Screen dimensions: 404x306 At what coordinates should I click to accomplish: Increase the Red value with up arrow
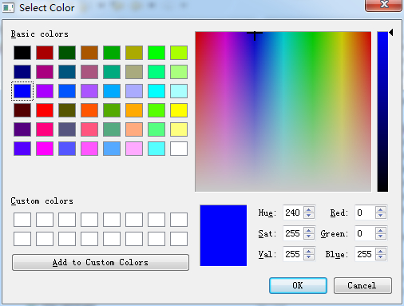click(x=381, y=210)
